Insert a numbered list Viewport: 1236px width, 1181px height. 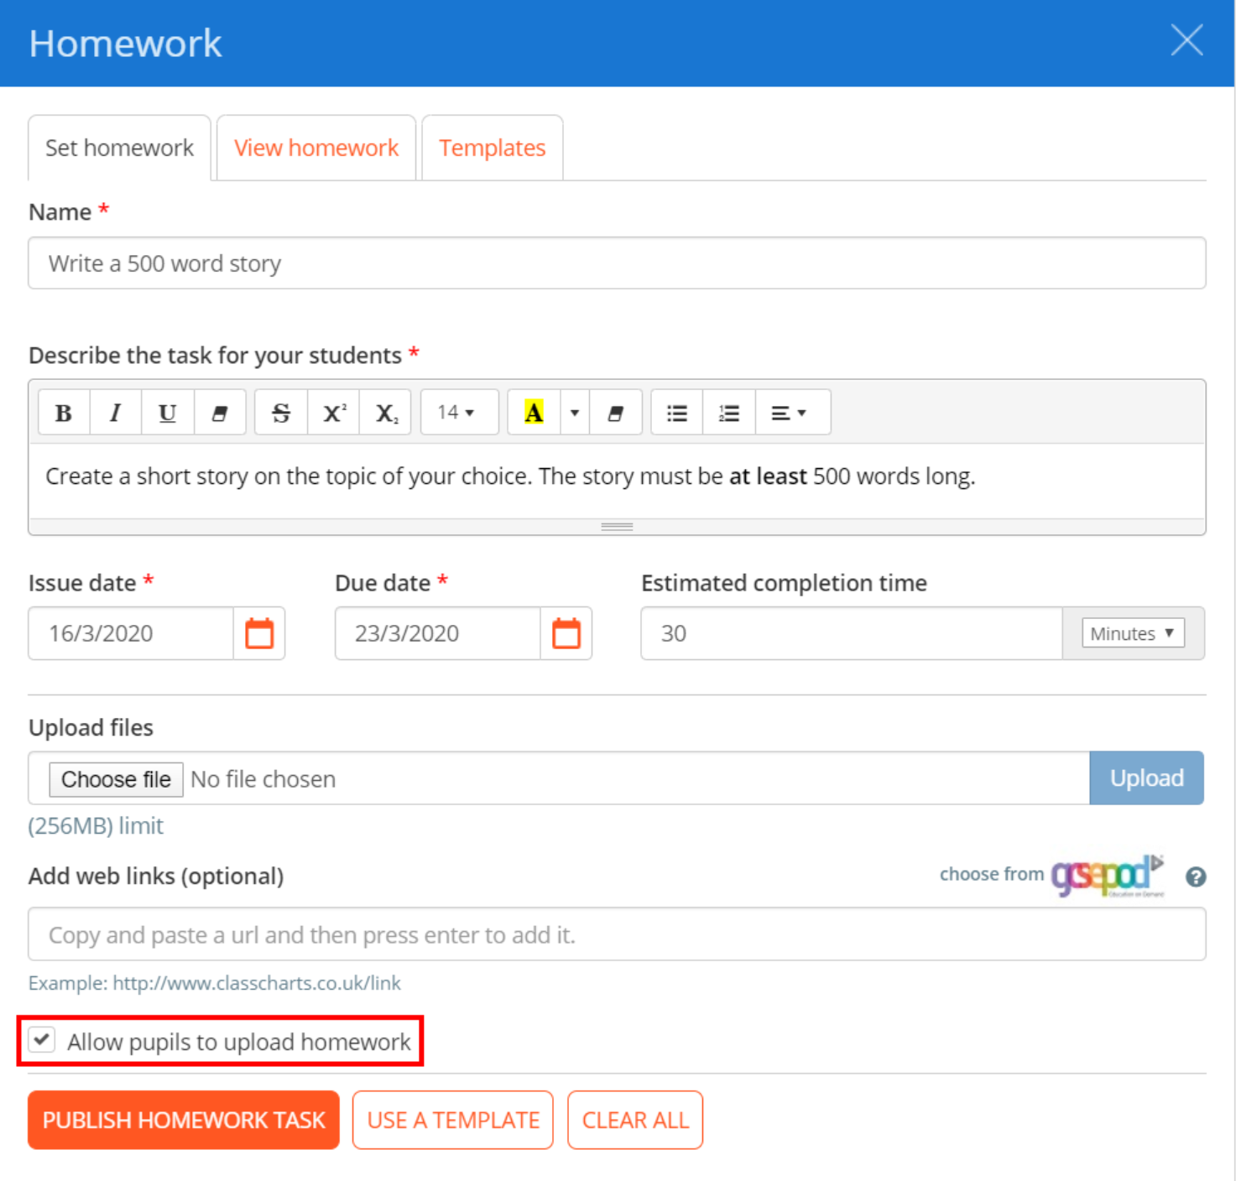(728, 412)
